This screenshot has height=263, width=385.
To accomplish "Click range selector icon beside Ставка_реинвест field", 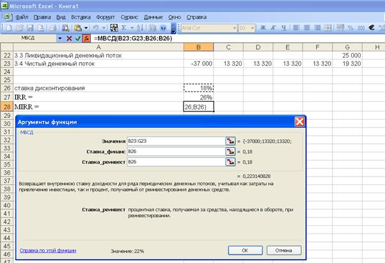I will click(230, 162).
